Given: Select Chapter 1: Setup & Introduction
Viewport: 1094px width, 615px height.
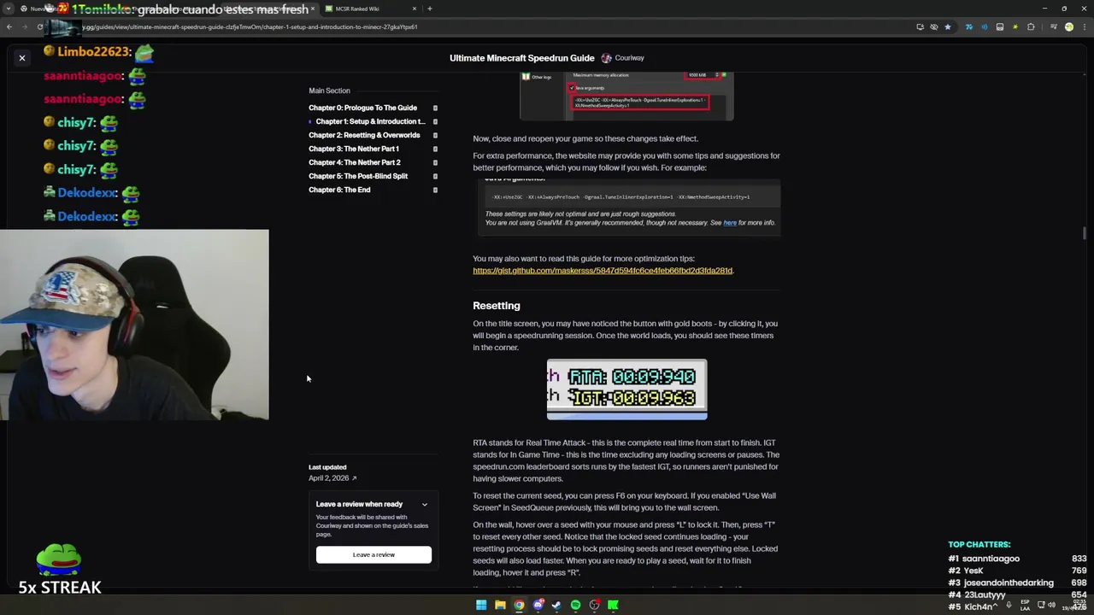Looking at the screenshot, I should coord(370,121).
